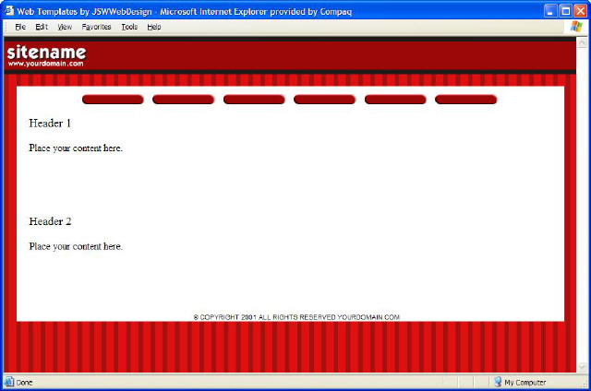Open the Edit menu
Image resolution: width=591 pixels, height=391 pixels.
[x=42, y=27]
